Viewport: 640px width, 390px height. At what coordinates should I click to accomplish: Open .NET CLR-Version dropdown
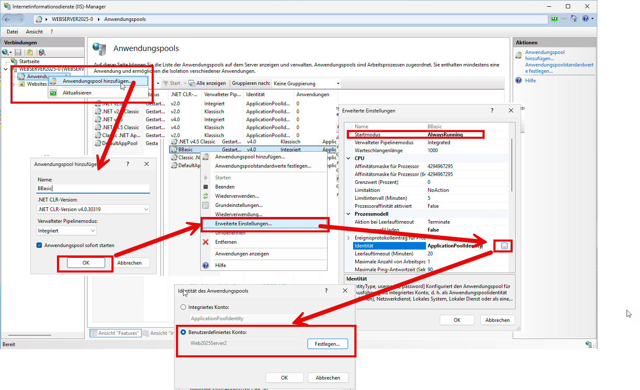pos(93,209)
